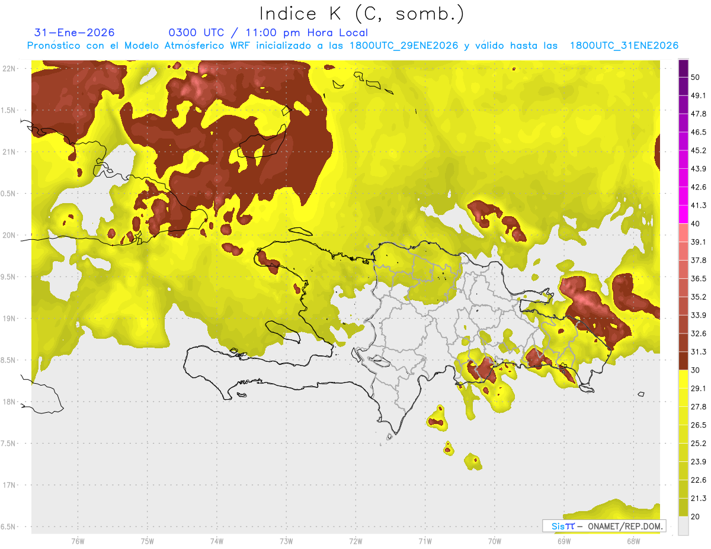The image size is (711, 549).
Task: Click the '76W' longitude axis label
Action: tap(78, 541)
